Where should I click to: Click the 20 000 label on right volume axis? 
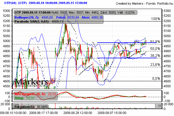(x=168, y=104)
